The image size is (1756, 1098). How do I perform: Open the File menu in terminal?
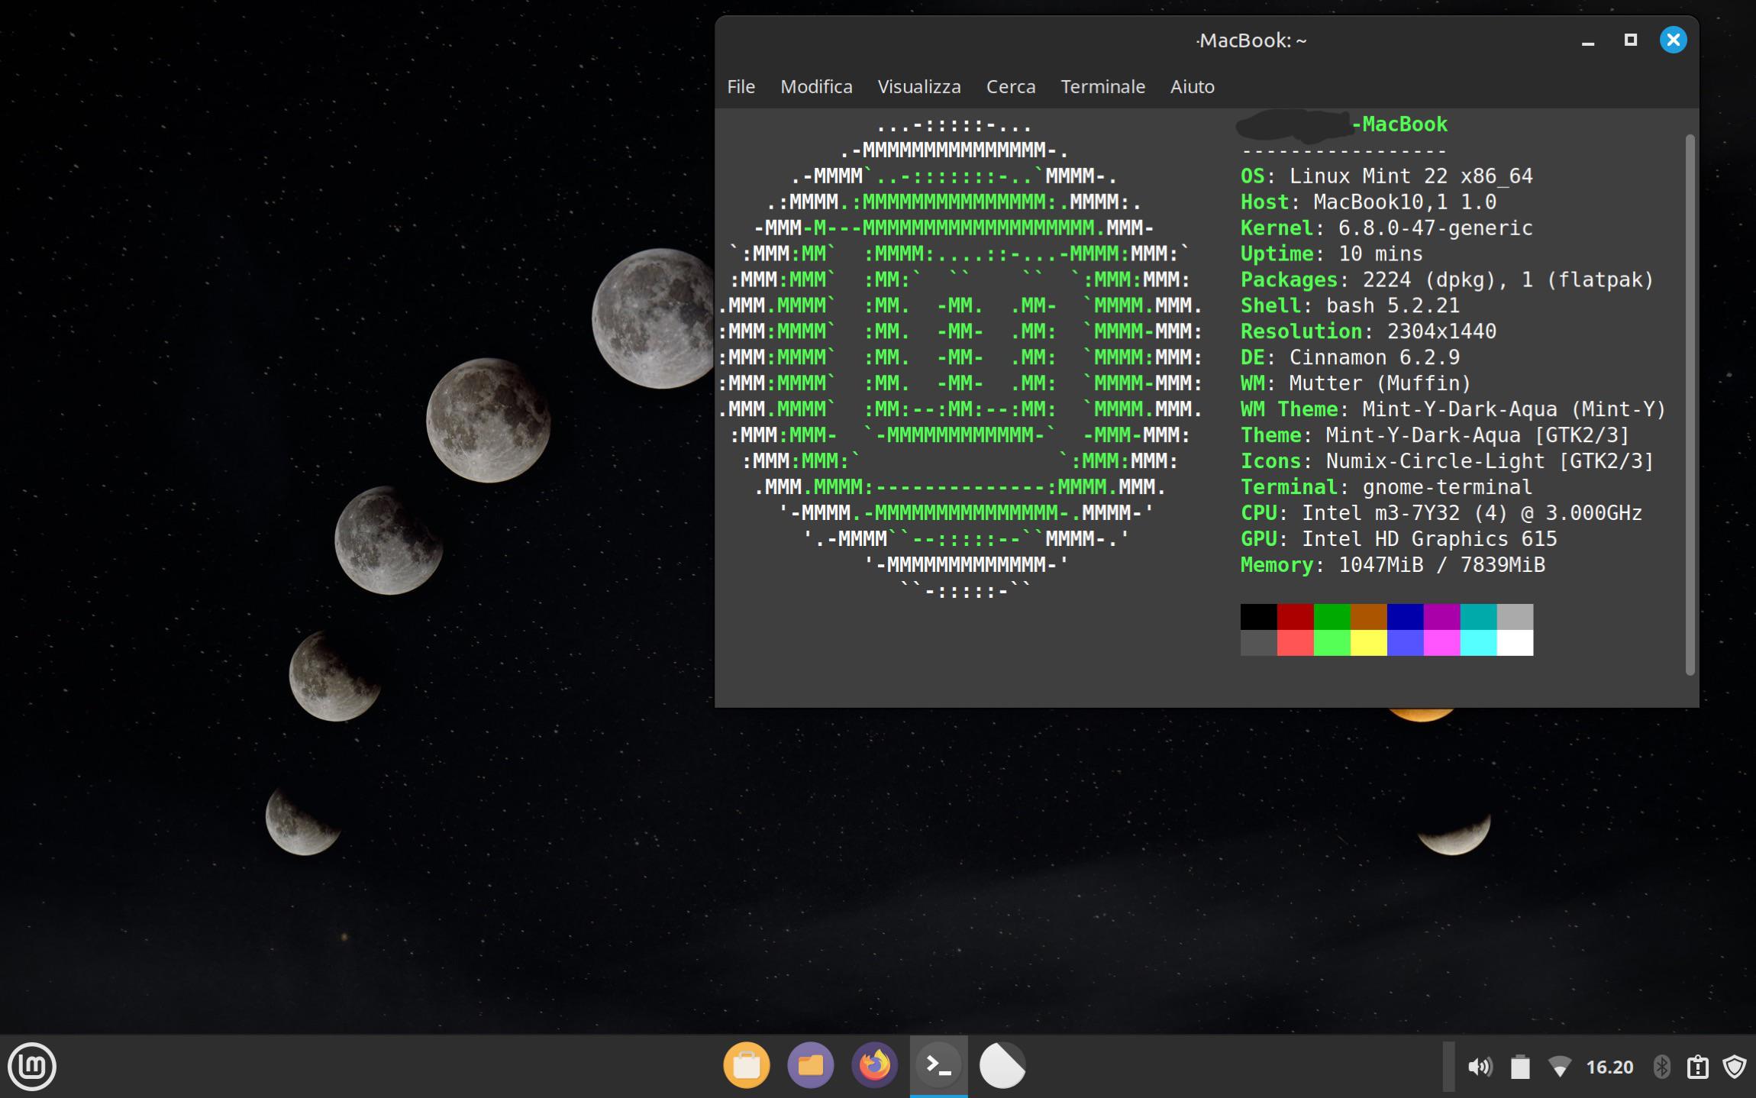pyautogui.click(x=741, y=86)
